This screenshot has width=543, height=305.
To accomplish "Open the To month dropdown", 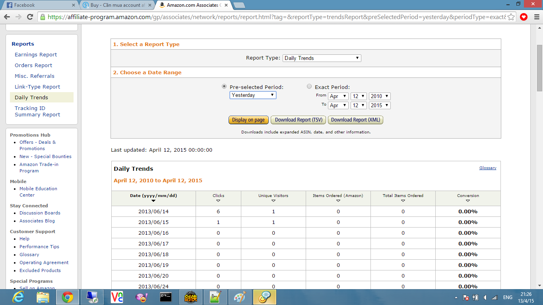I will [338, 105].
